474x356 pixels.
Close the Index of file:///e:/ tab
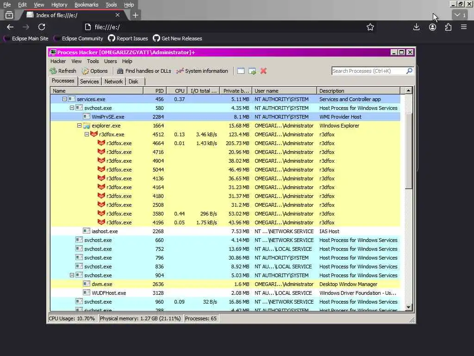[117, 15]
